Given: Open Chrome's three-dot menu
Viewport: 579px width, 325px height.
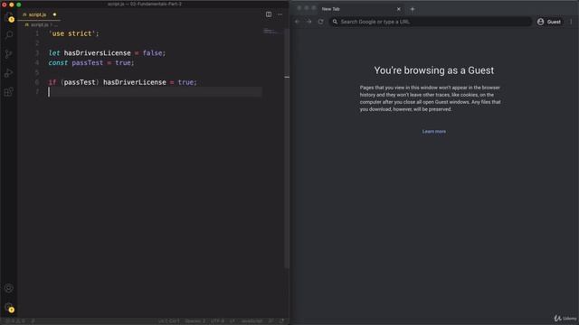Looking at the screenshot, I should [571, 22].
